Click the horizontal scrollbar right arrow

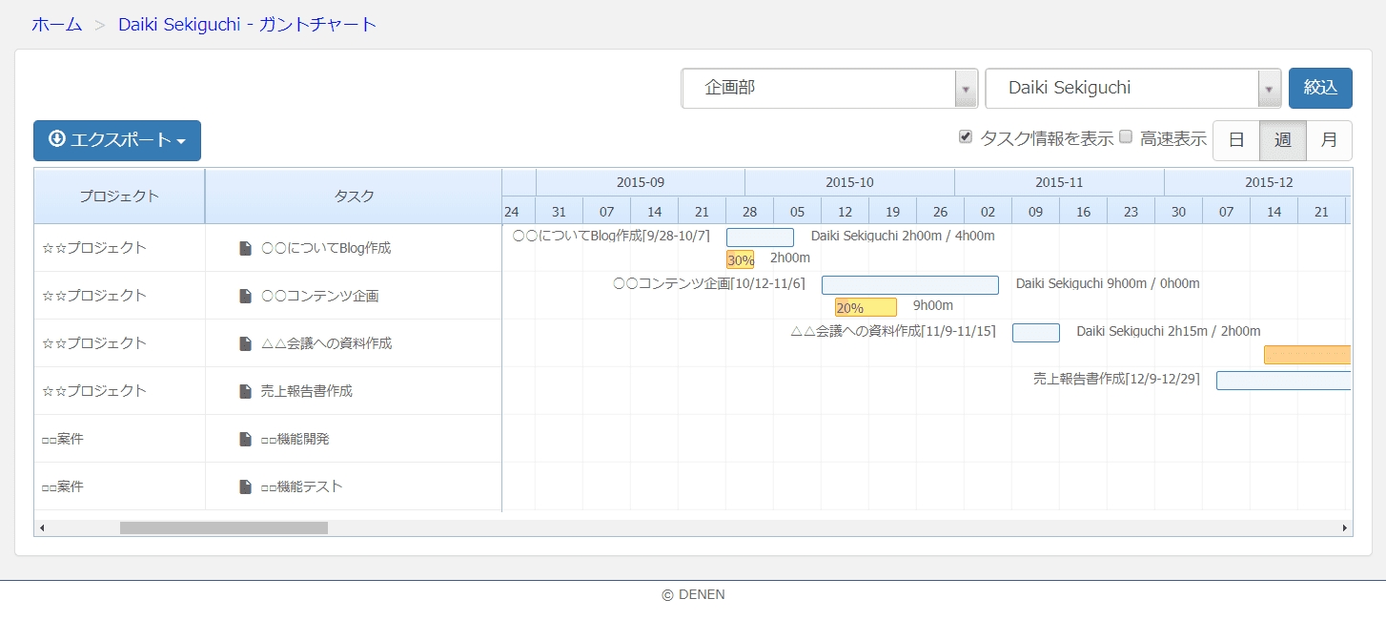coord(1344,527)
